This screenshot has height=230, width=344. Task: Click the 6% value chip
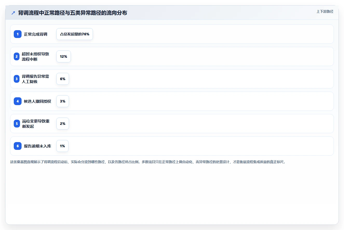(x=63, y=79)
